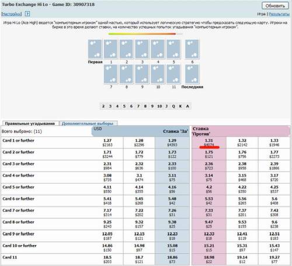Lay Card 5 or further at 4.2

(209, 189)
